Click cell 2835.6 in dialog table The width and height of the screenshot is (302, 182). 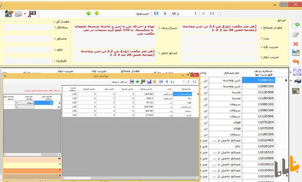[144, 98]
